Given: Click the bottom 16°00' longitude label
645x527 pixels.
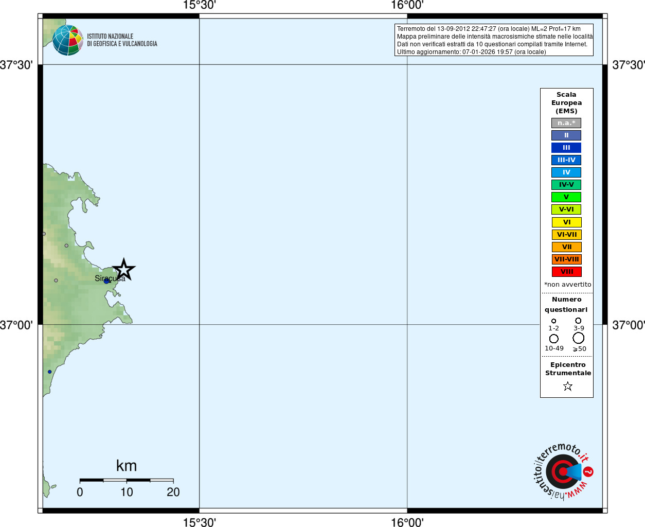Looking at the screenshot, I should coord(407,522).
